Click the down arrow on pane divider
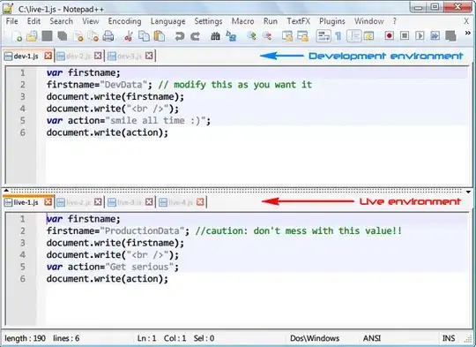The width and height of the screenshot is (476, 347). [x=468, y=192]
